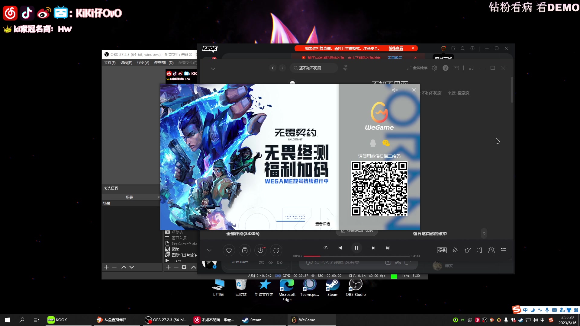
Task: Start song recognition with the microphone icon
Action: [x=345, y=68]
